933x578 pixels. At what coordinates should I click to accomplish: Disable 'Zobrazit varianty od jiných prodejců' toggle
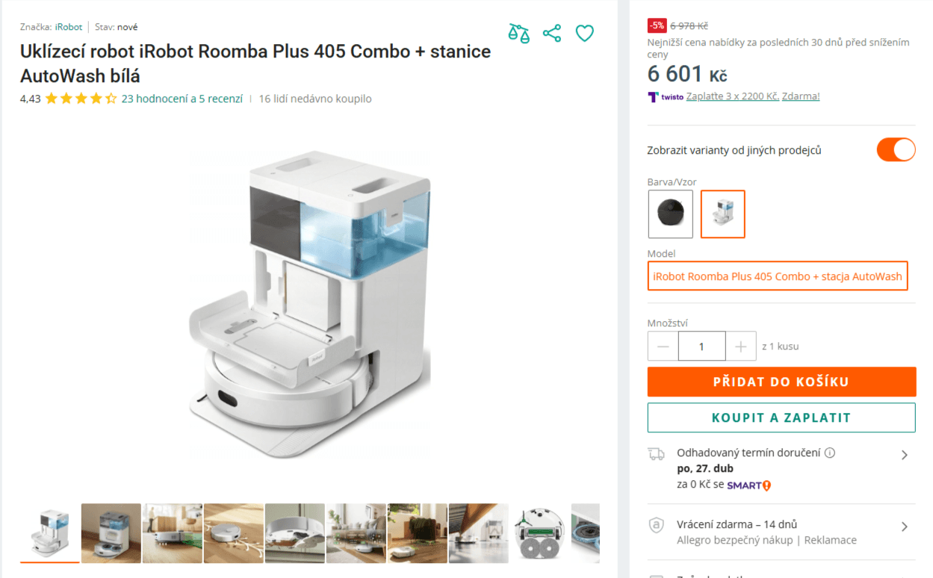pyautogui.click(x=896, y=149)
